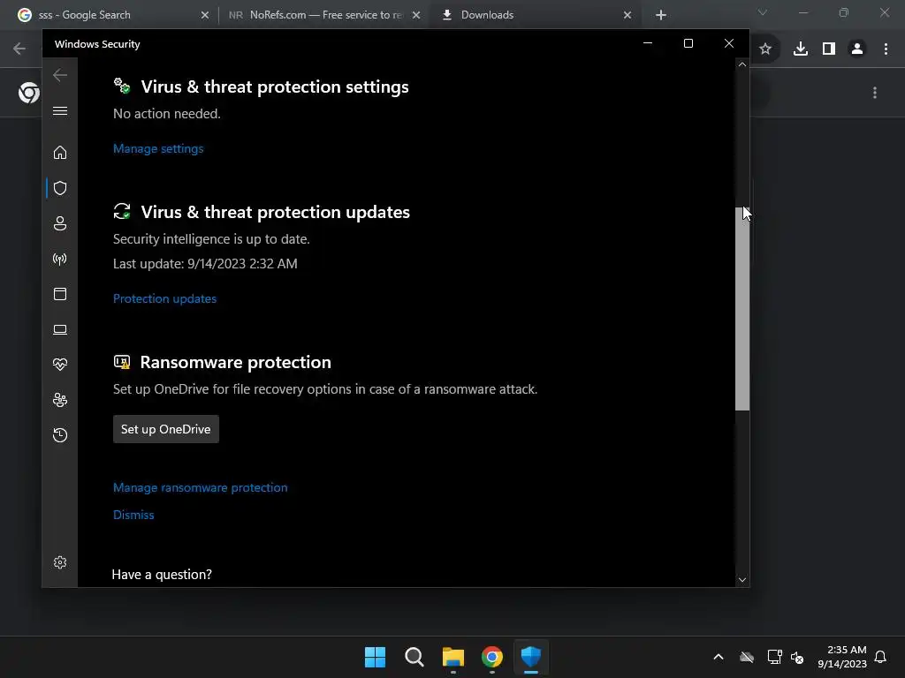Open taskbar Search
Viewport: 905px width, 678px height.
414,657
